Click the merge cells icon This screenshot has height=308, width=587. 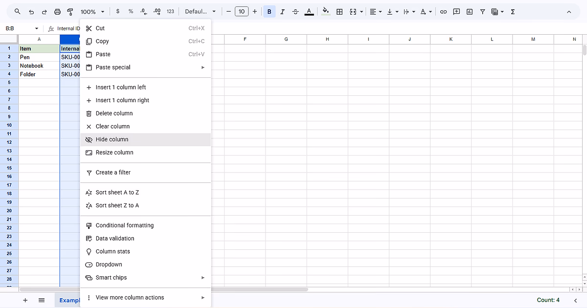[353, 12]
